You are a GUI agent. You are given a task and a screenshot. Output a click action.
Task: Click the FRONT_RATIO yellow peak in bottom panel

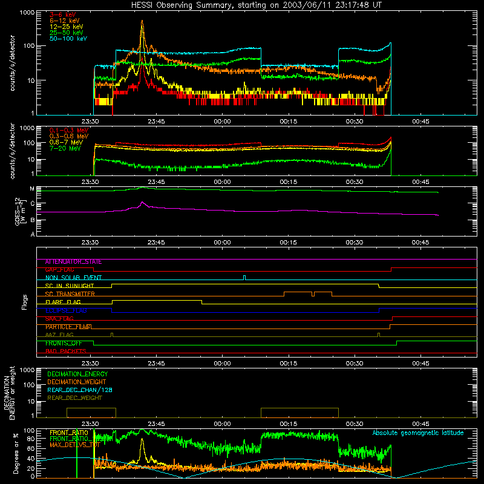pos(142,439)
